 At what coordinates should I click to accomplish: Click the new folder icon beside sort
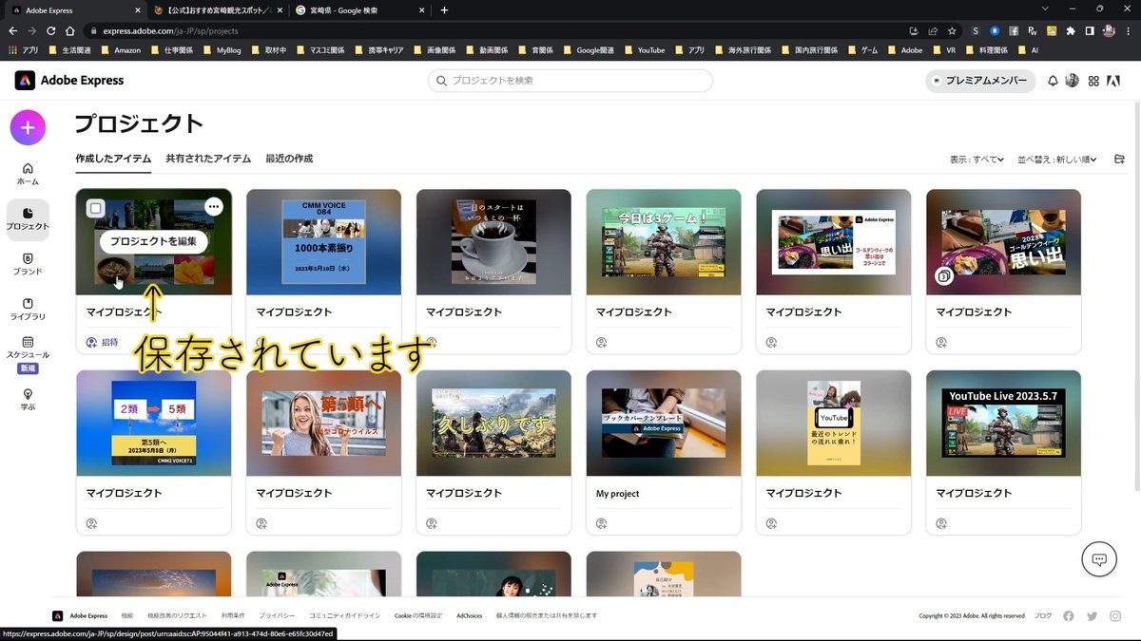coord(1119,159)
